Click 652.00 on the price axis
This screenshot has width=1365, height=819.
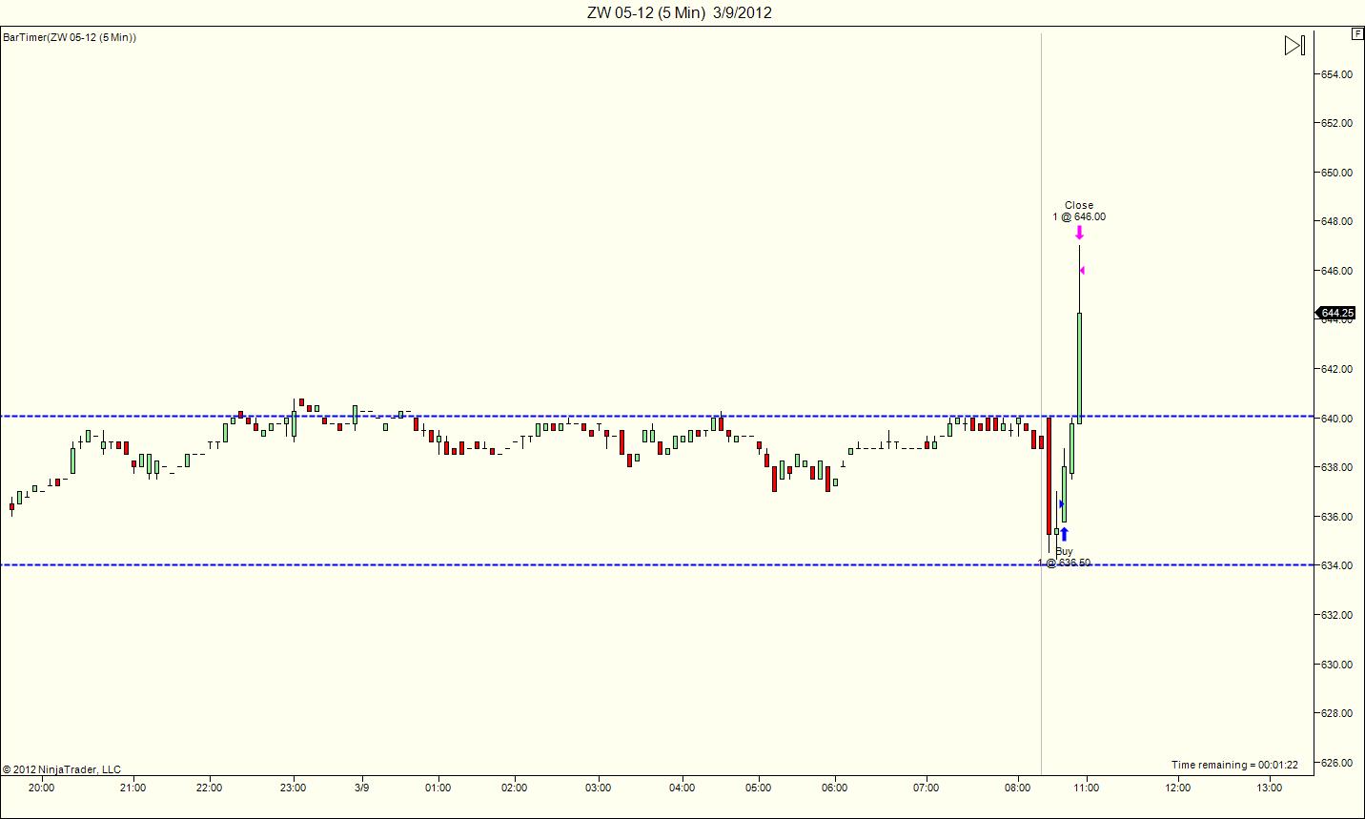(1336, 123)
